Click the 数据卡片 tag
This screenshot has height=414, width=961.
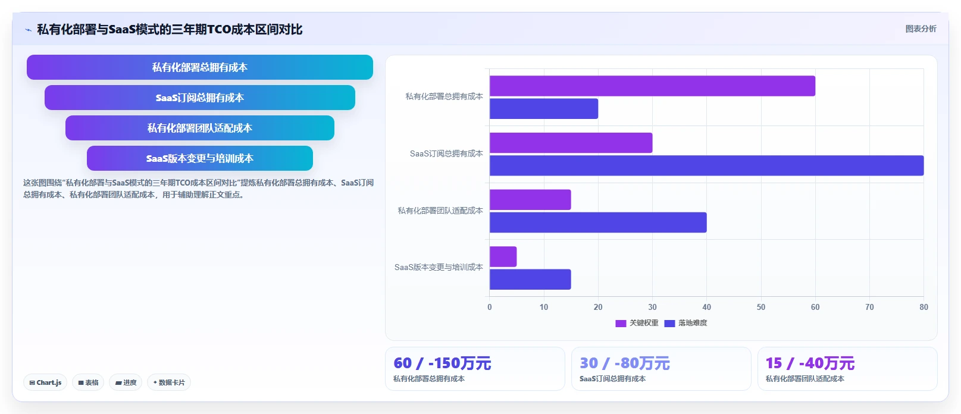point(169,382)
